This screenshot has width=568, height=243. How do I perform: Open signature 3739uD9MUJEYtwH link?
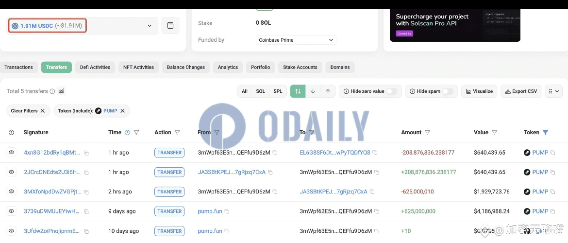coord(52,211)
